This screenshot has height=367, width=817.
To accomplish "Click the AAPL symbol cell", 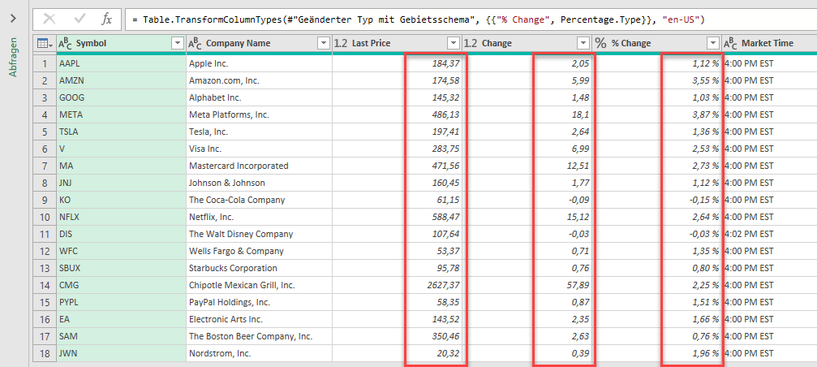I will point(122,64).
